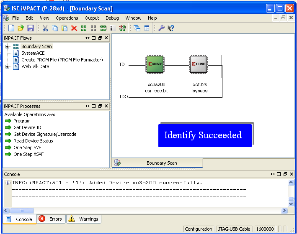This screenshot has width=297, height=234.
Task: Run Get Device ID operation
Action: click(x=27, y=127)
